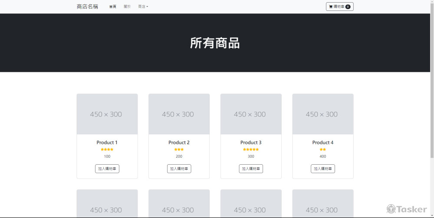
Task: Click the shopping cart icon in navbar
Action: (x=331, y=7)
